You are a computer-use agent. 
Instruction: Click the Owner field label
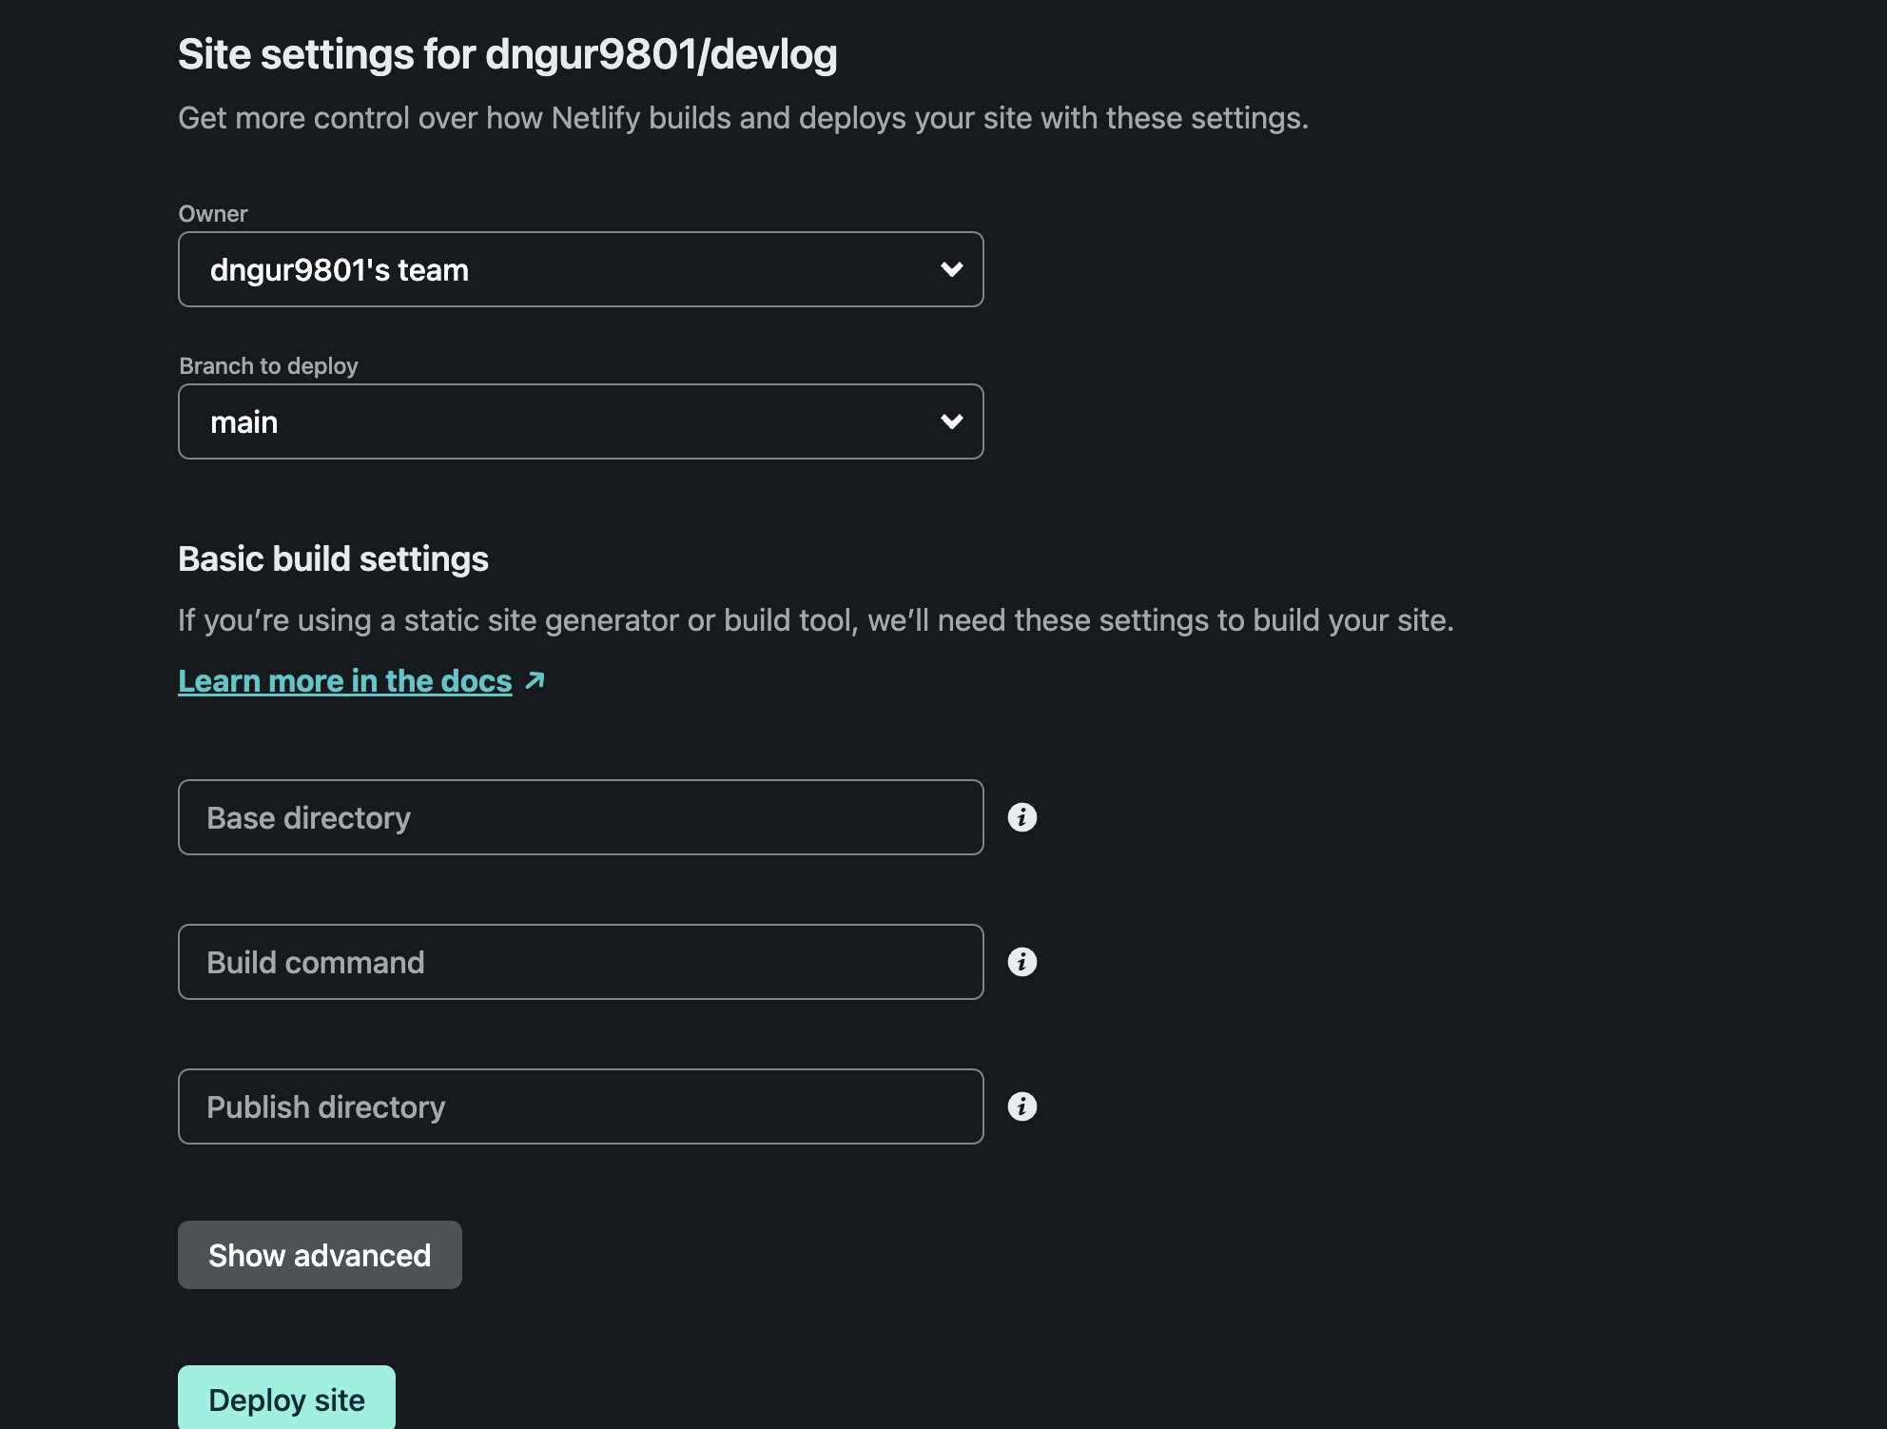coord(213,214)
